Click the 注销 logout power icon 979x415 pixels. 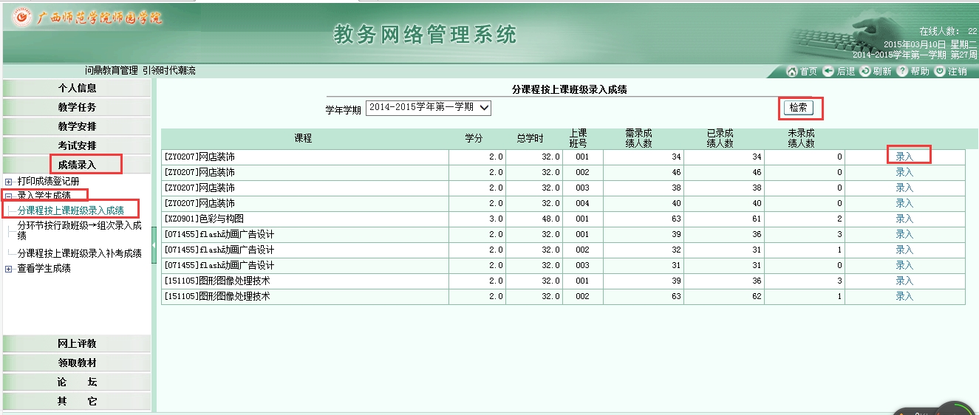(940, 71)
